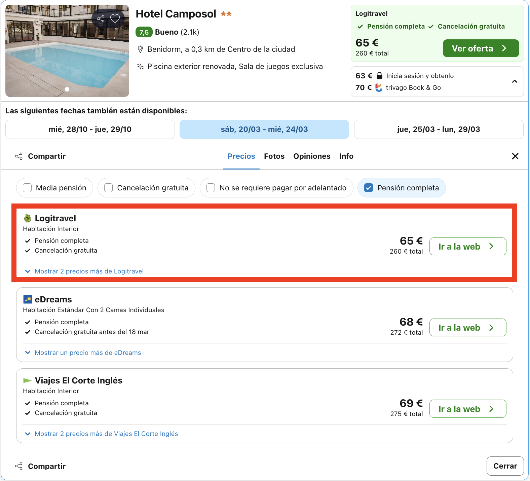Open the hotel pool photo thumbnail
The height and width of the screenshot is (481, 530).
coord(67,51)
